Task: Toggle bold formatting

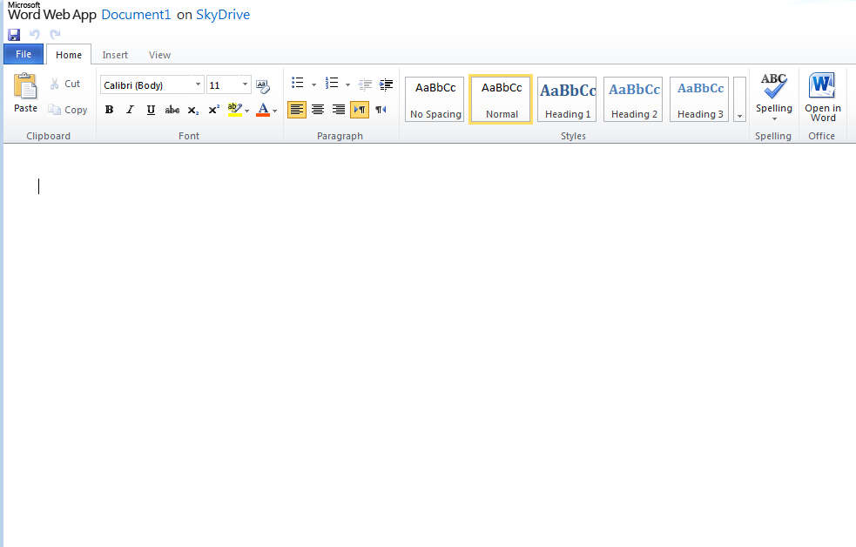Action: (109, 110)
